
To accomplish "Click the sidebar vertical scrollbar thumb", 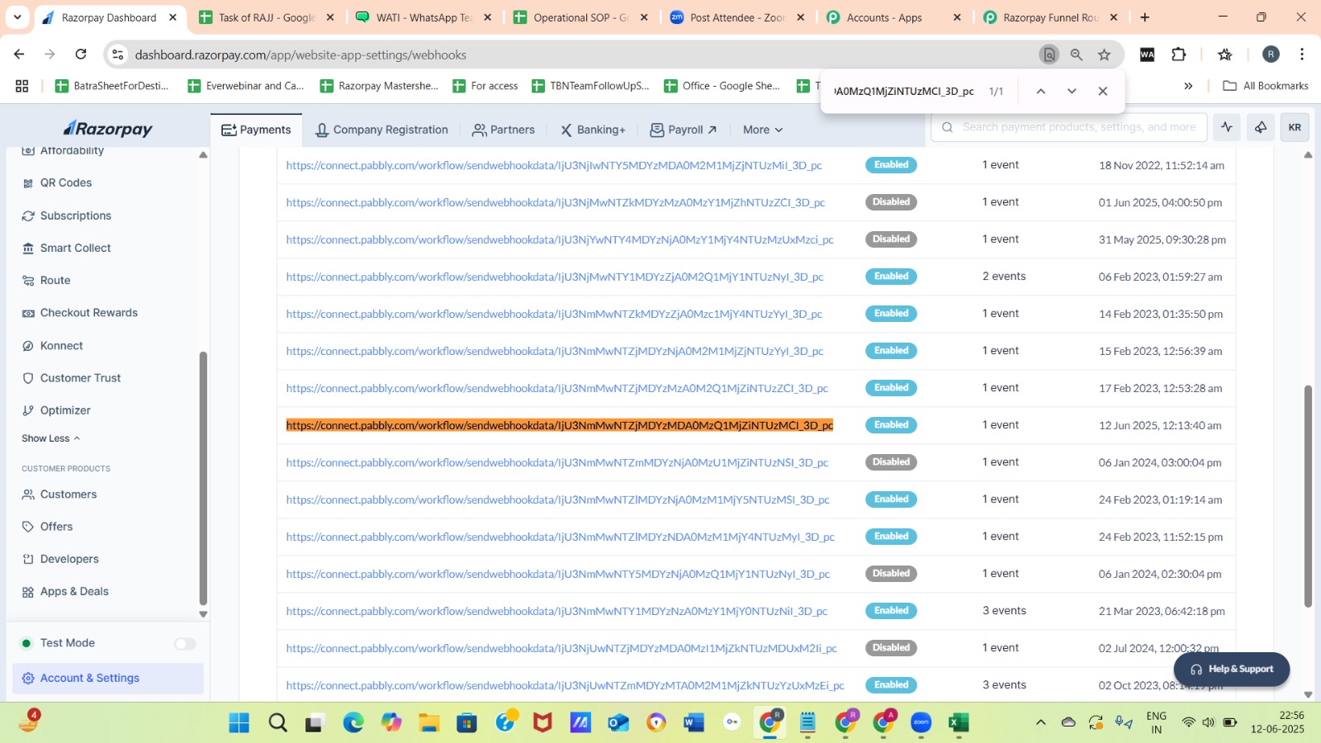I will (x=203, y=479).
